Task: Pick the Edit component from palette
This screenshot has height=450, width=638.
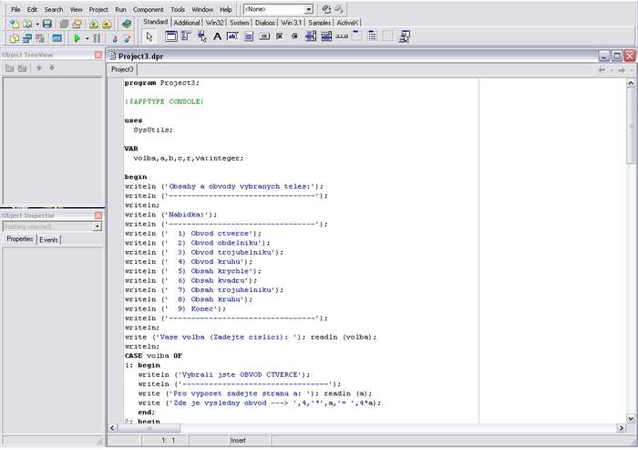Action: click(232, 37)
